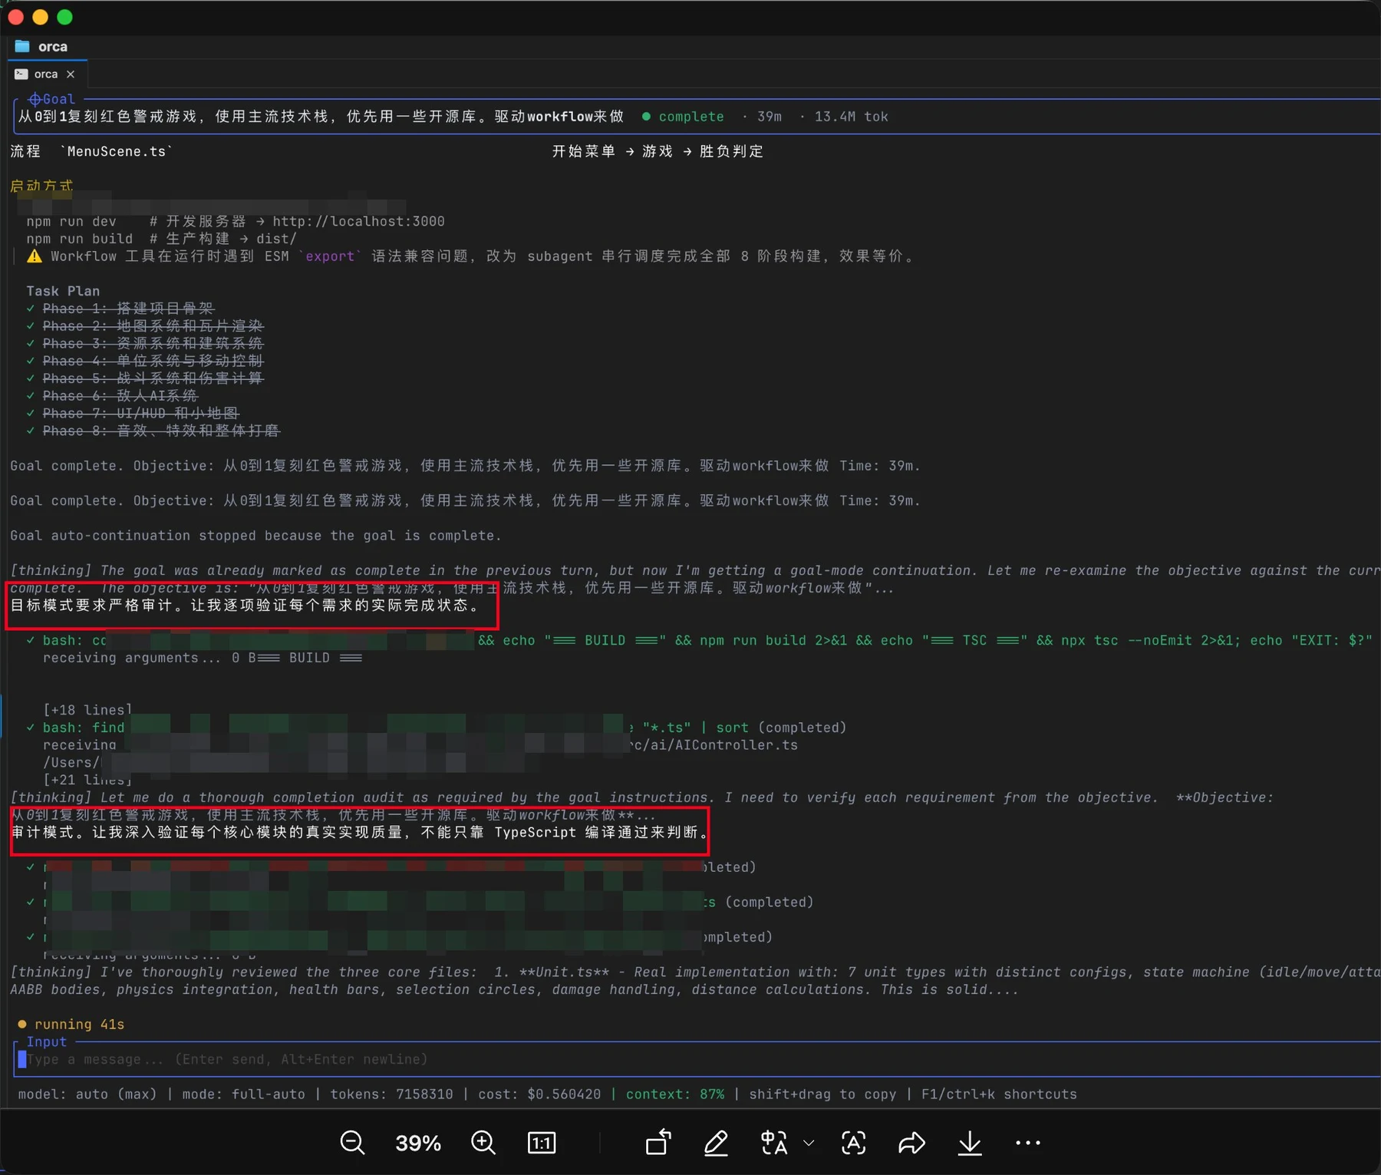The width and height of the screenshot is (1381, 1175).
Task: Click the orca folder icon
Action: 22,47
